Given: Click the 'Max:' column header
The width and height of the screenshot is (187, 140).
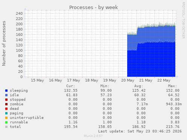Looking at the screenshot, I should (172, 86).
